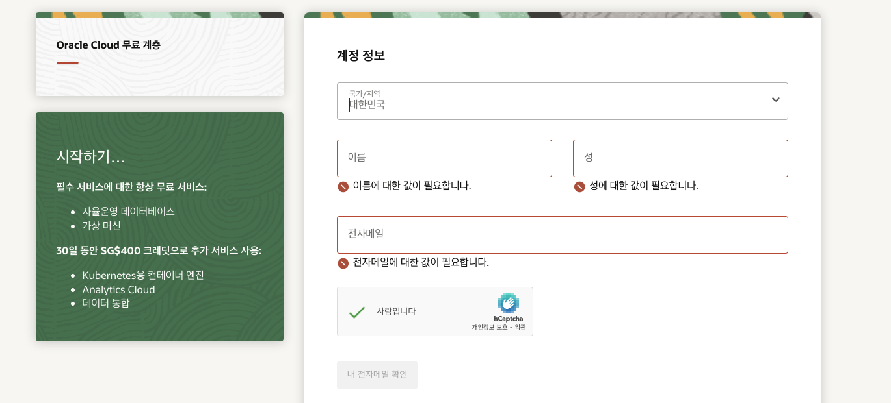Image resolution: width=891 pixels, height=403 pixels.
Task: Click the 성에 대한 값이 필요합니다 error message
Action: [644, 186]
